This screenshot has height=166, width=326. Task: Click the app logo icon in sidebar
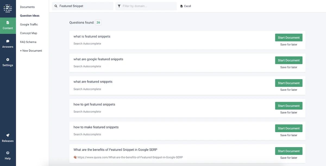pos(8,8)
